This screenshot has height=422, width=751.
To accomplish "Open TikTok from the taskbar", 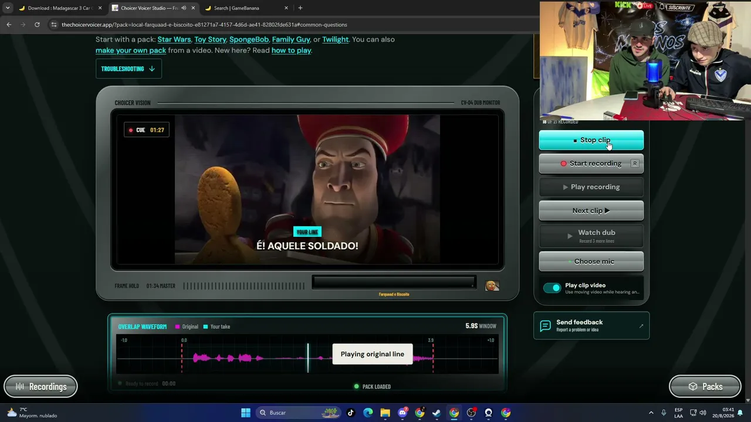I will pyautogui.click(x=351, y=413).
